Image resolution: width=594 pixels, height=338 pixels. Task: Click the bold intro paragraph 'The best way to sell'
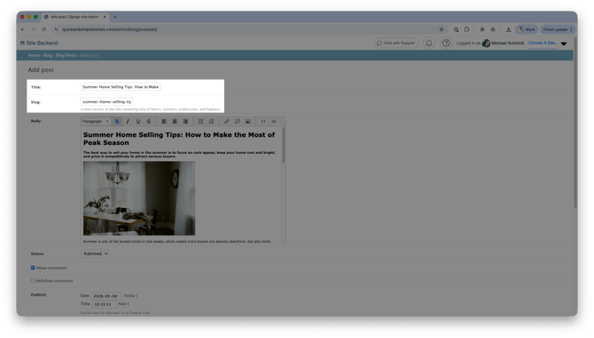(179, 154)
